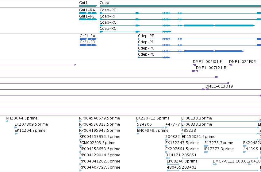Click the EK297661.5prime EST label
This screenshot has height=172, width=261.
click(x=182, y=149)
